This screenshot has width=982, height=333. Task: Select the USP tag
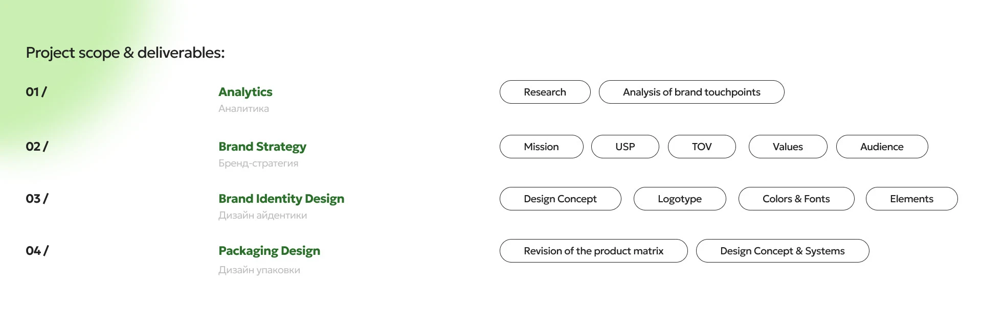click(x=625, y=147)
